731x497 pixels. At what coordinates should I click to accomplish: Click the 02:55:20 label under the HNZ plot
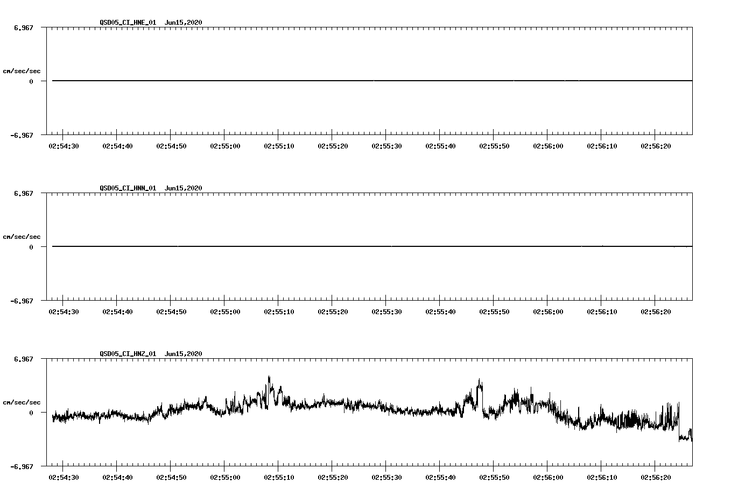click(x=333, y=478)
